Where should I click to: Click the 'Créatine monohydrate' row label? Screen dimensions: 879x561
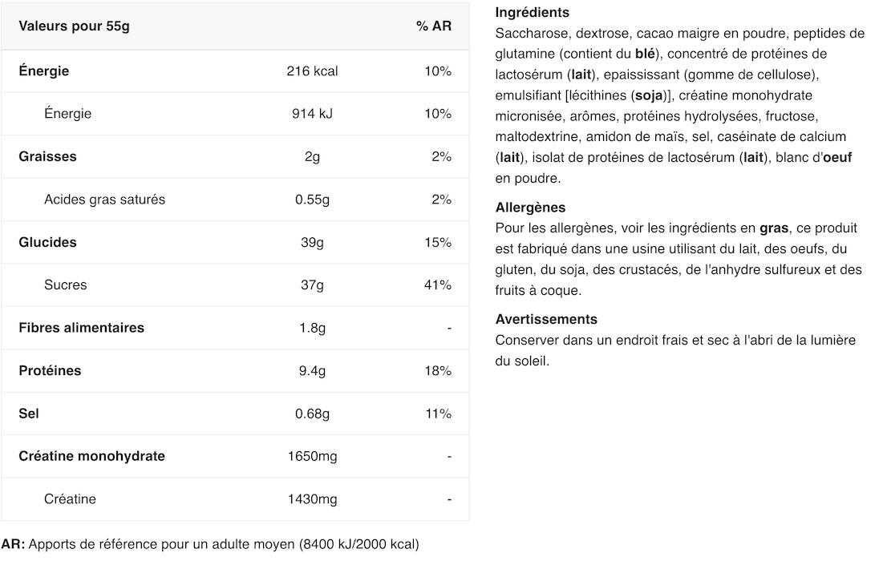point(92,456)
